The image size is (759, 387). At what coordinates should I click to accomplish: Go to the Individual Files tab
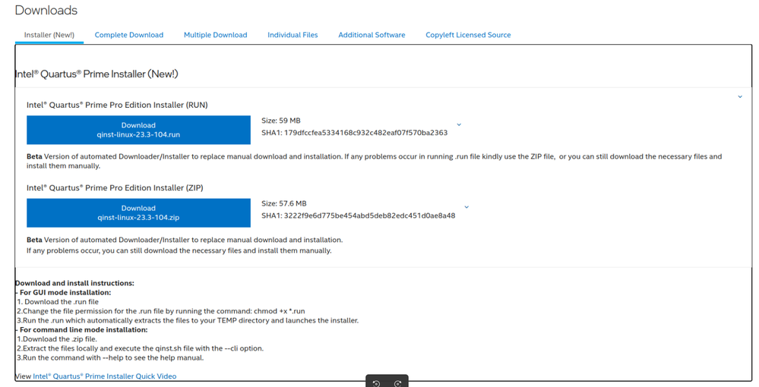pos(293,35)
